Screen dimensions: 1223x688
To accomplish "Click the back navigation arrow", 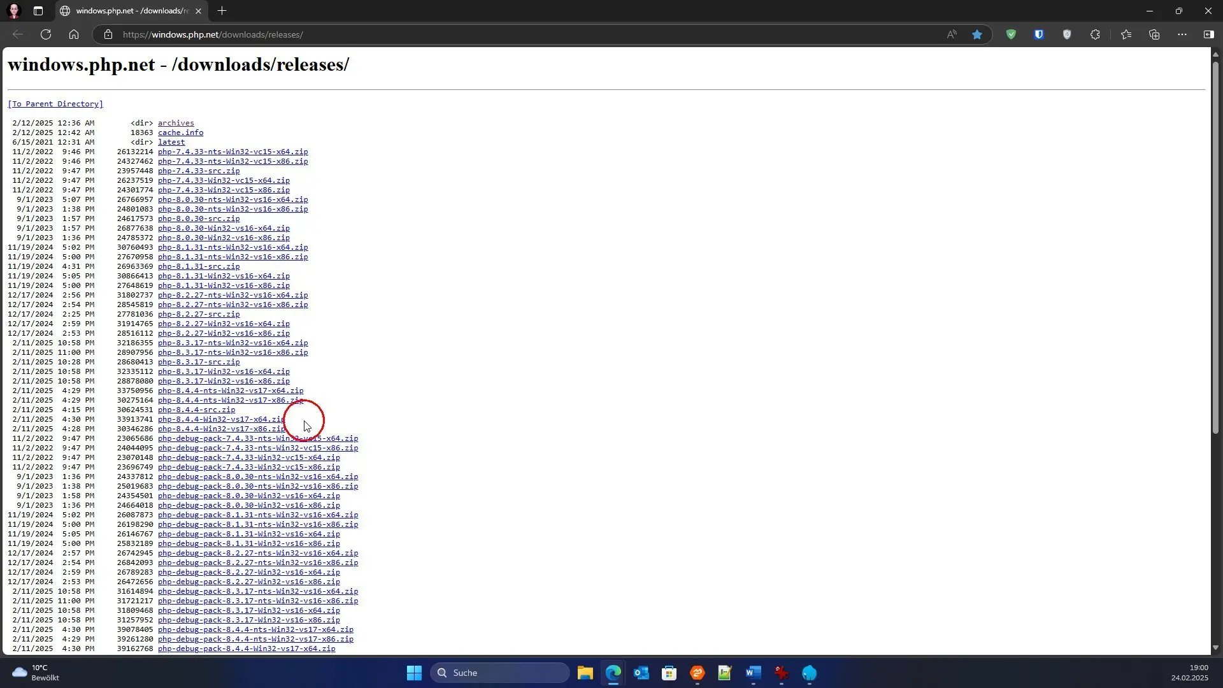I will click(18, 34).
